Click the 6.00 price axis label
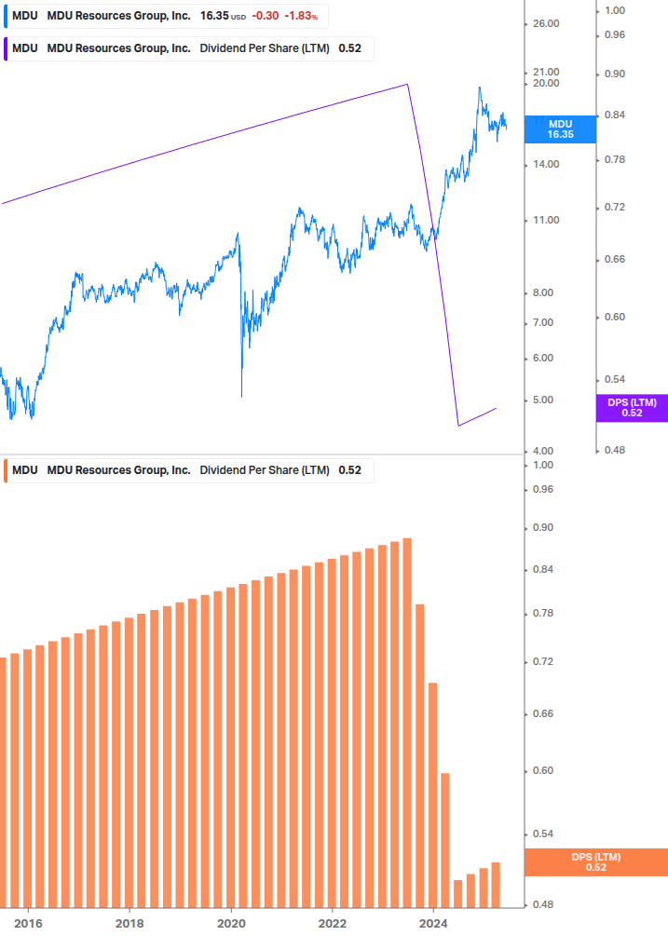The width and height of the screenshot is (668, 936). (543, 359)
